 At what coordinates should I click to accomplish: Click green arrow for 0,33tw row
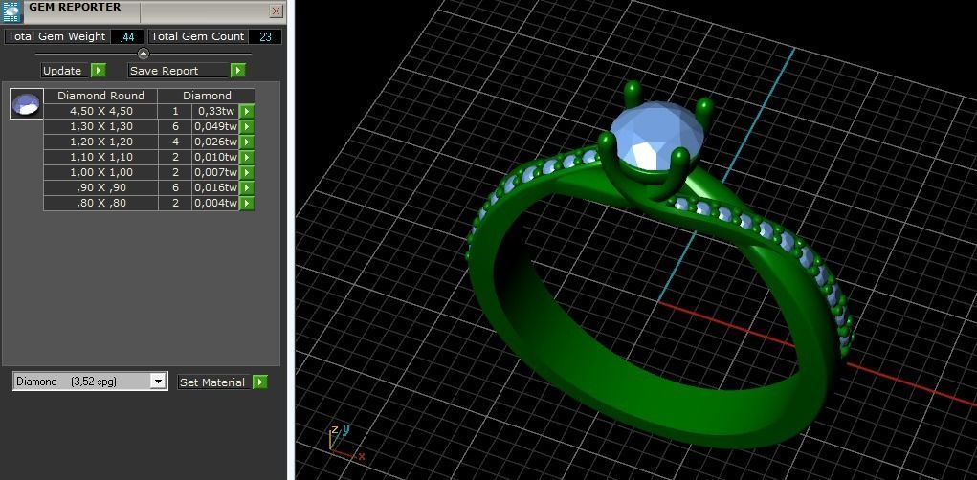(x=248, y=111)
